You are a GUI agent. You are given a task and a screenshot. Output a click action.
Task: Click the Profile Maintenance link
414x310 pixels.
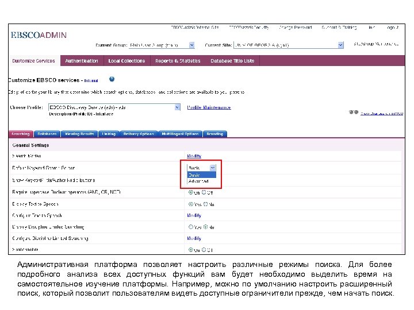pyautogui.click(x=209, y=107)
